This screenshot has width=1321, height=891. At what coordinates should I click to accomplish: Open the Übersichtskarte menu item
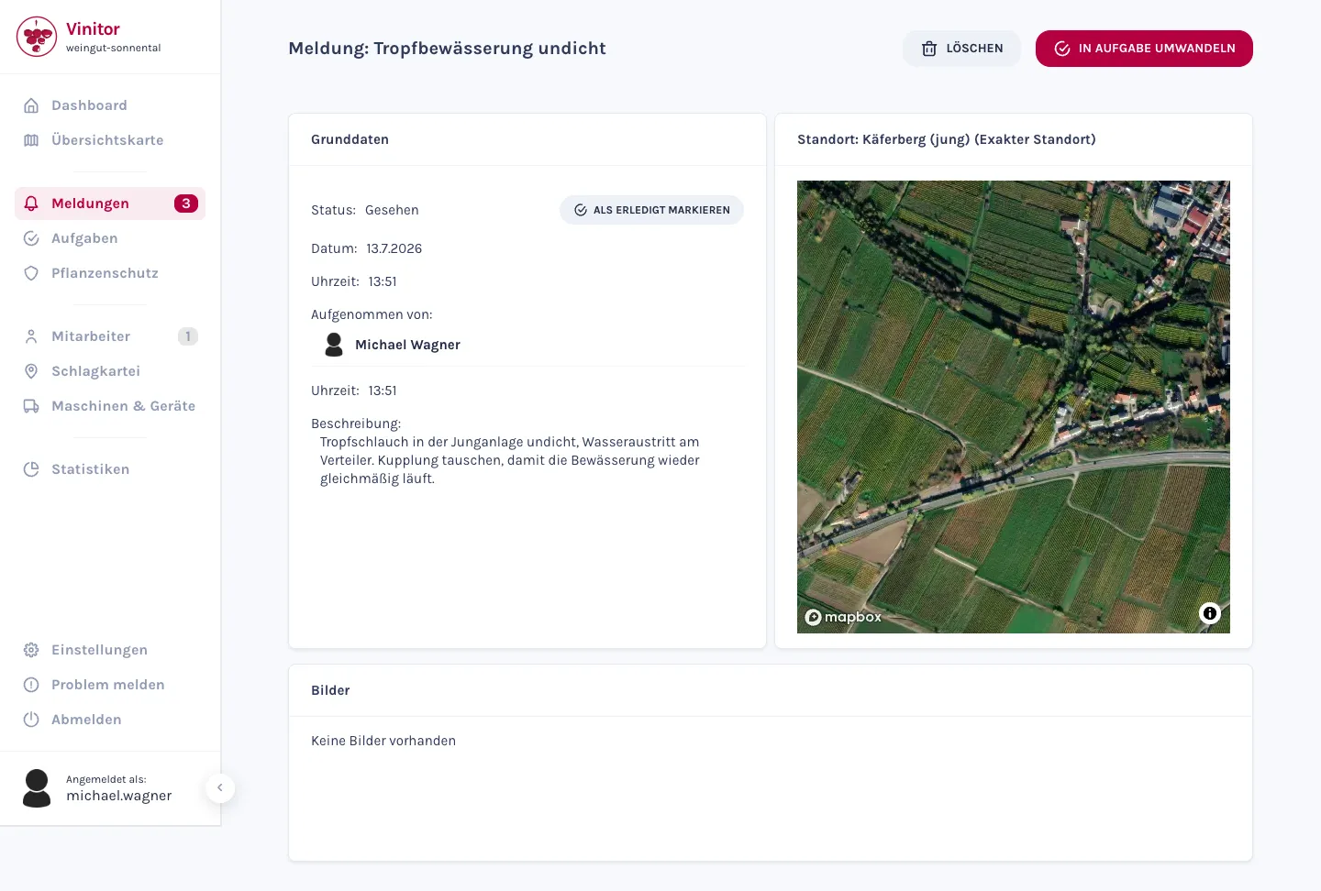(x=110, y=140)
